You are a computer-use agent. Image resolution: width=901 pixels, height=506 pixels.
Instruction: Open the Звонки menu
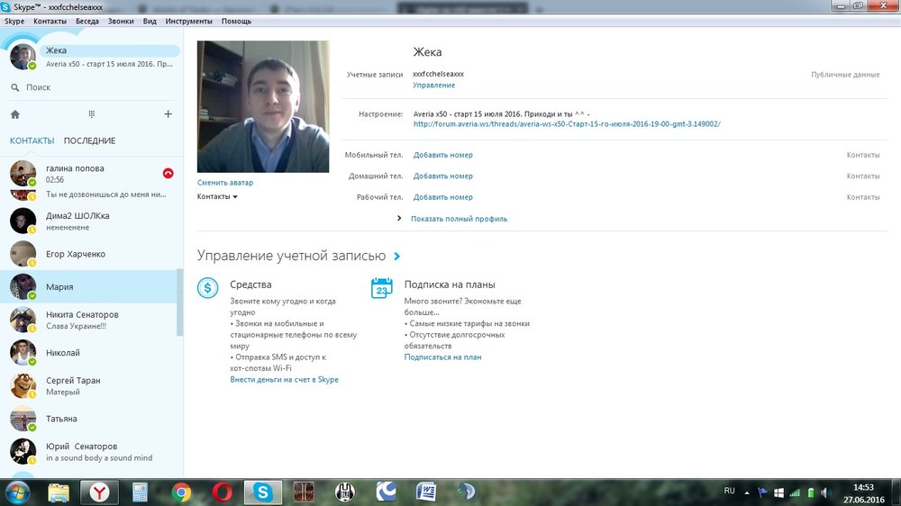point(121,21)
